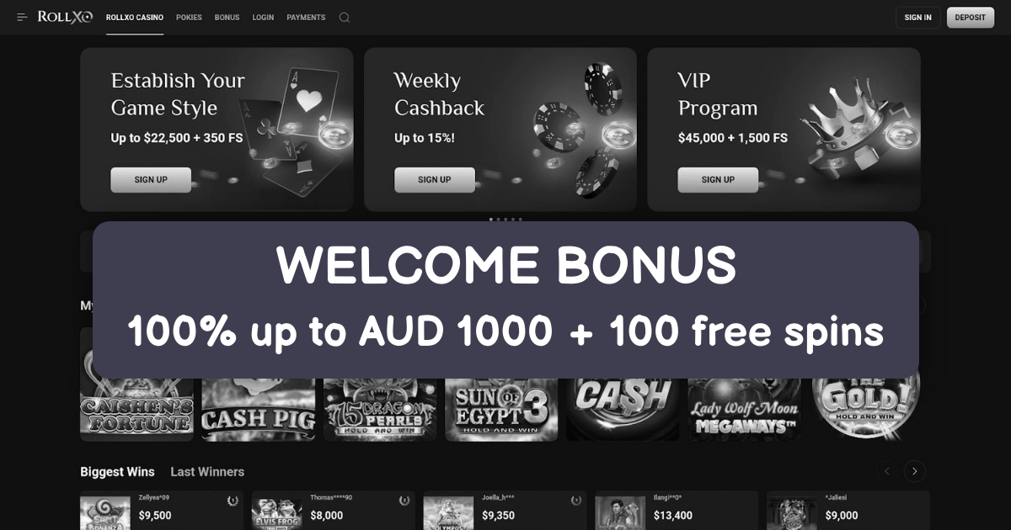Viewport: 1011px width, 530px height.
Task: Click the RollXO logo
Action: pyautogui.click(x=65, y=17)
